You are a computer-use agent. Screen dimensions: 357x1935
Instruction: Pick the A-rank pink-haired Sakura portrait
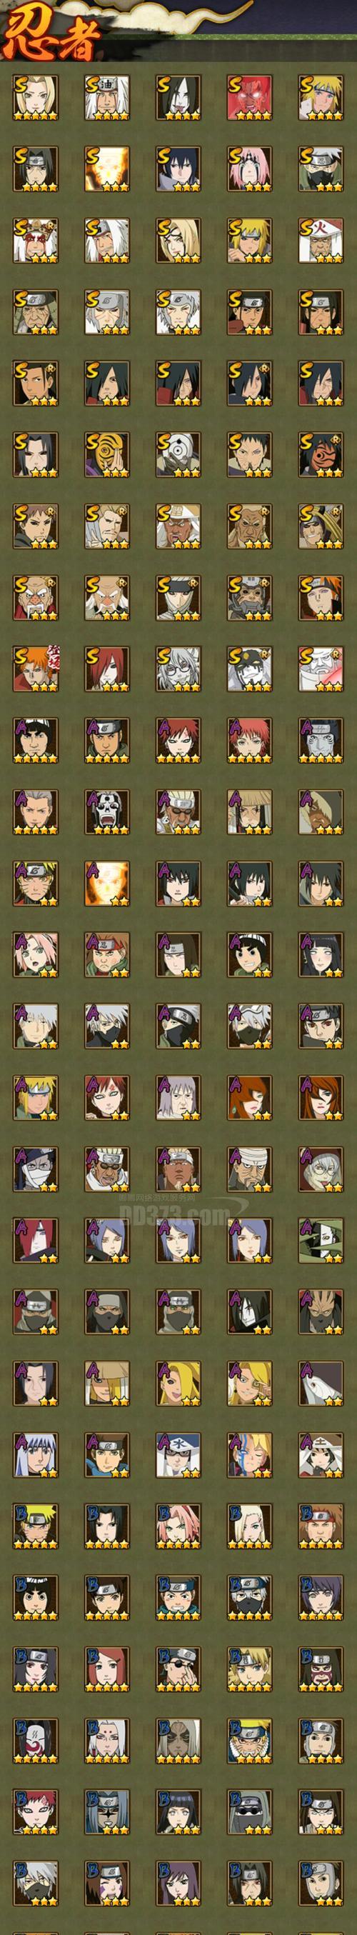coord(35,954)
